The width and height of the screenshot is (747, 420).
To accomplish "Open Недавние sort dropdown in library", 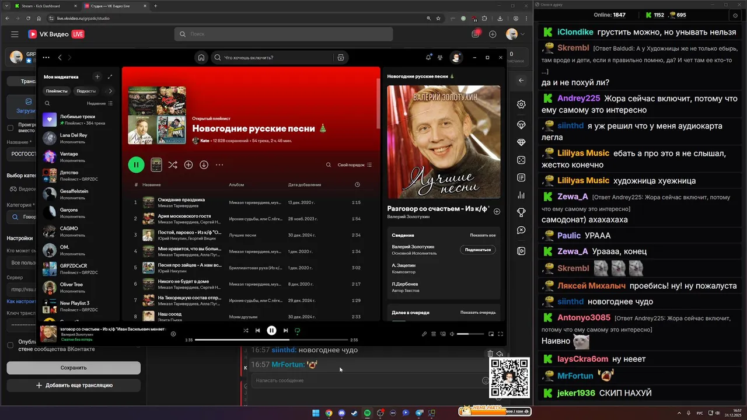I will click(100, 103).
